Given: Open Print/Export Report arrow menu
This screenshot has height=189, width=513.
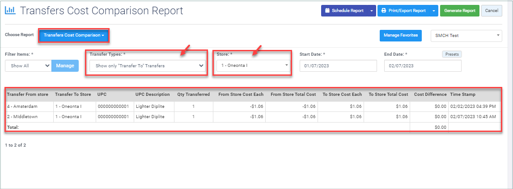Looking at the screenshot, I should pos(434,10).
